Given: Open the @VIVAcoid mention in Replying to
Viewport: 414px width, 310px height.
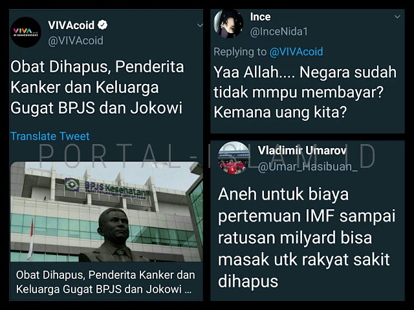Looking at the screenshot, I should [x=296, y=52].
